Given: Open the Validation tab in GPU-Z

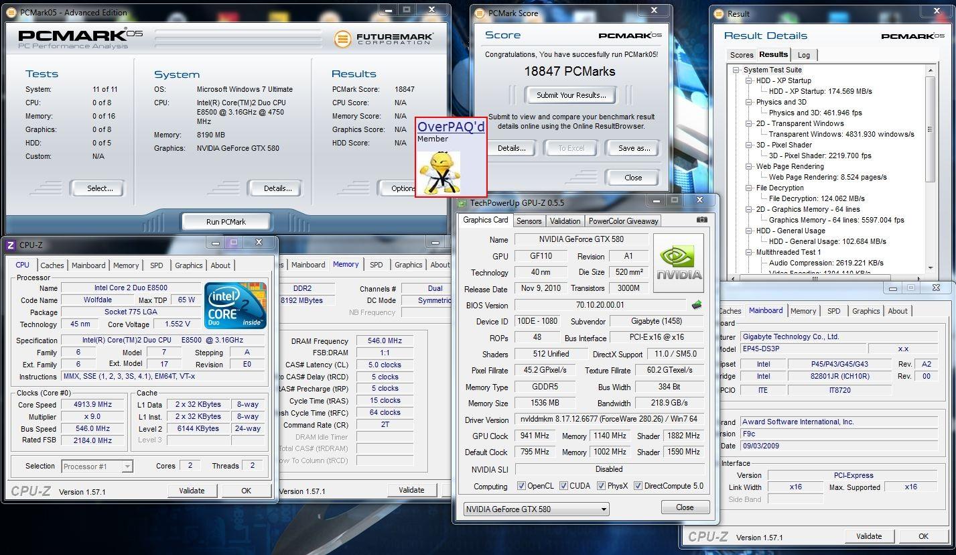Looking at the screenshot, I should coord(565,221).
